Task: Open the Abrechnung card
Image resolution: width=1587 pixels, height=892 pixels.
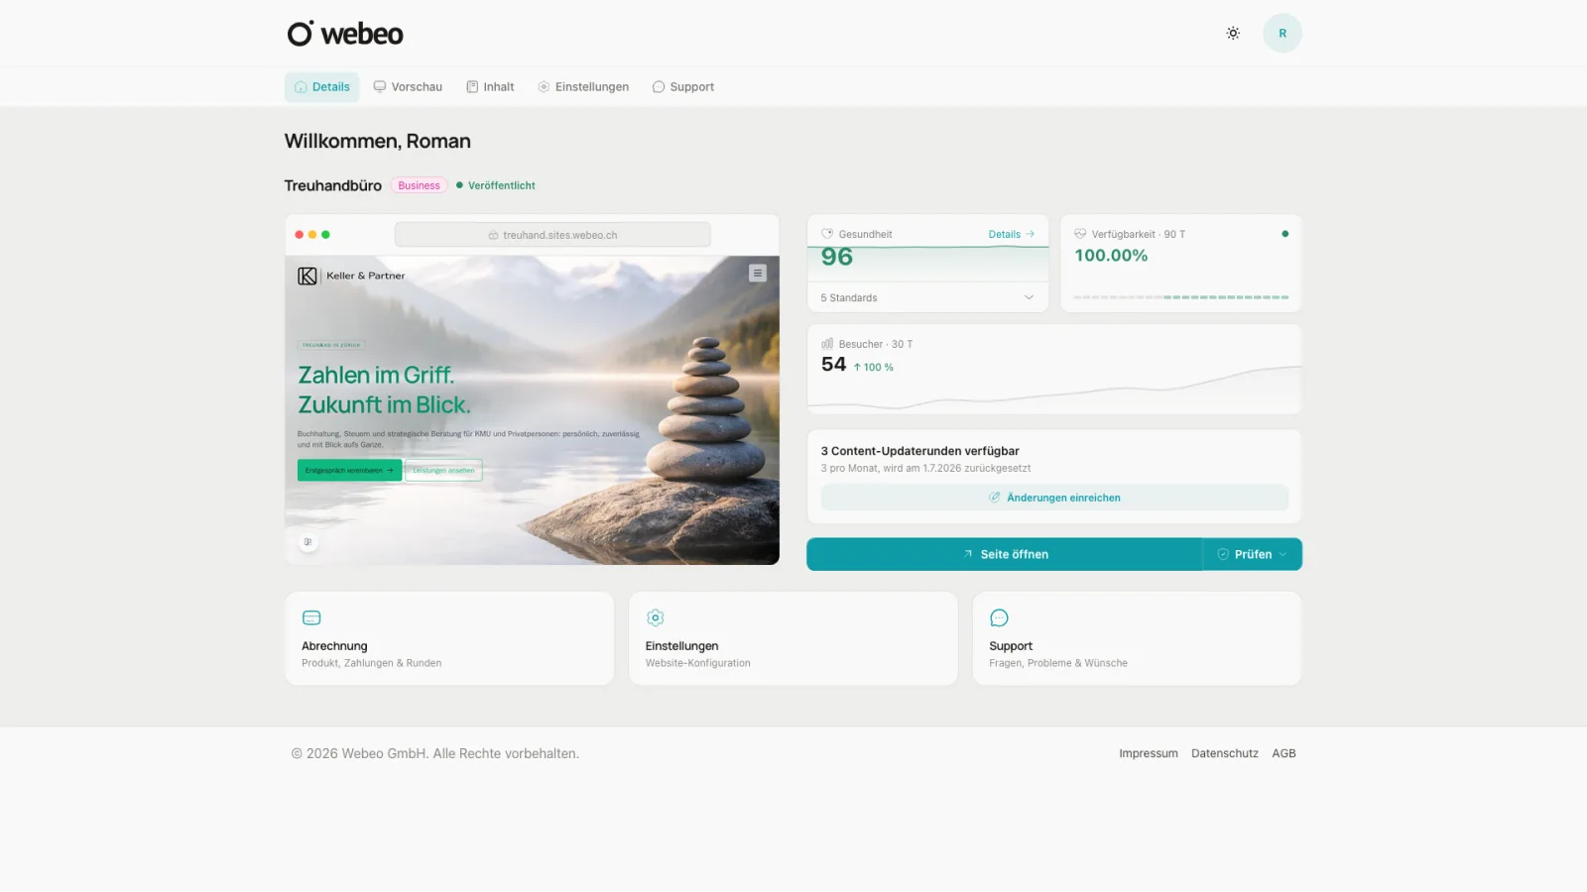Action: pos(449,638)
